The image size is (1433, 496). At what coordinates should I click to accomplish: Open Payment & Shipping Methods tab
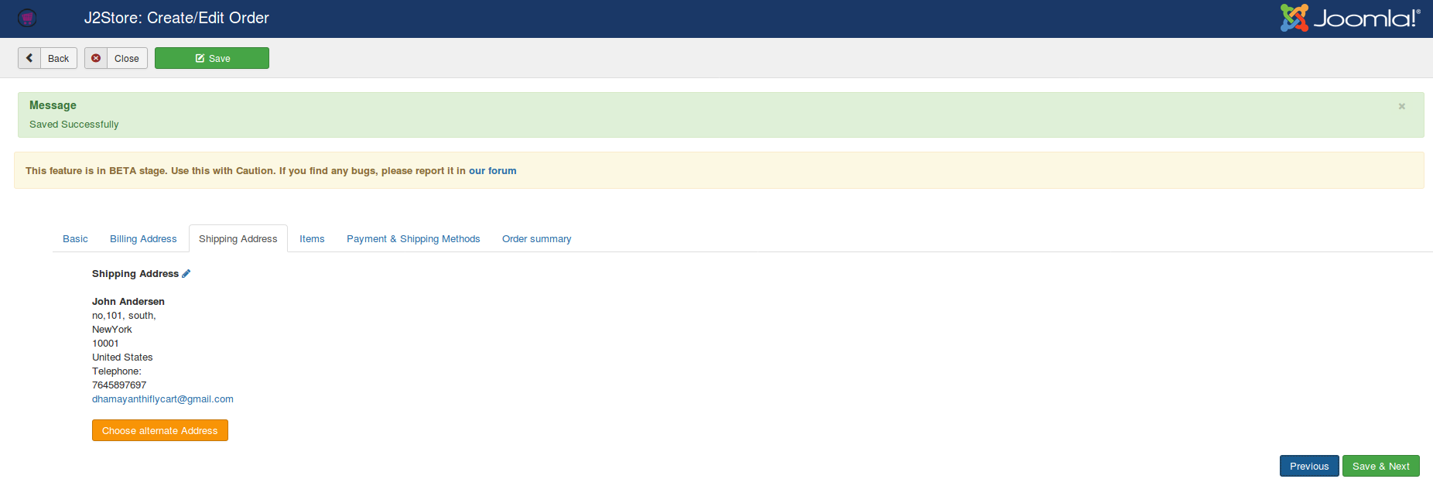[x=413, y=239]
